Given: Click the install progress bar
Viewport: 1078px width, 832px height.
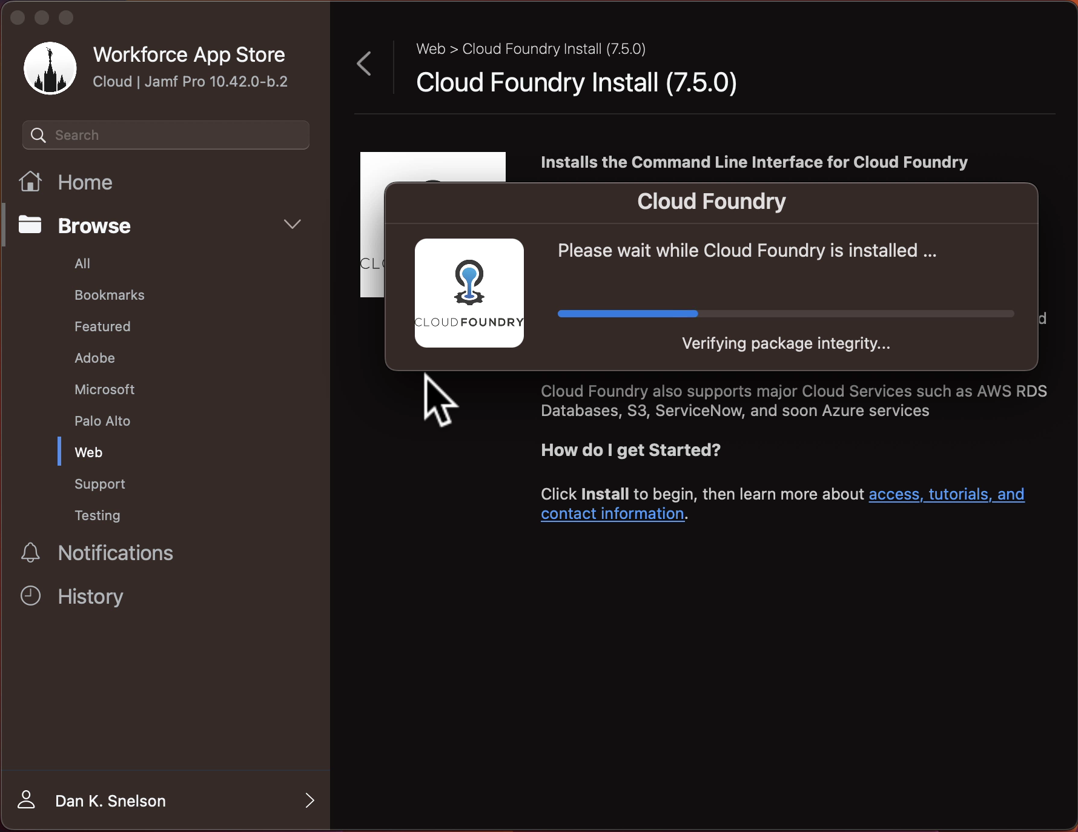Looking at the screenshot, I should [x=786, y=314].
